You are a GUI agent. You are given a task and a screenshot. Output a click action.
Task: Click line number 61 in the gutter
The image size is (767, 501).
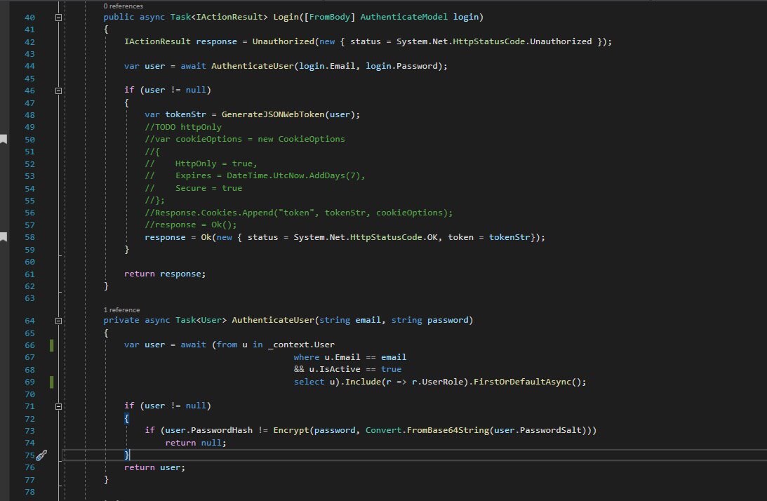[x=29, y=274]
